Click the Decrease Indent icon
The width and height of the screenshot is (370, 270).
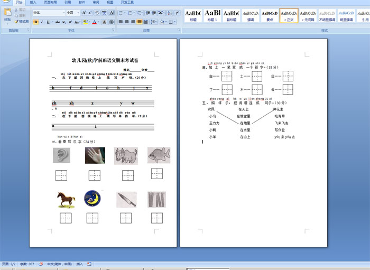click(x=147, y=13)
